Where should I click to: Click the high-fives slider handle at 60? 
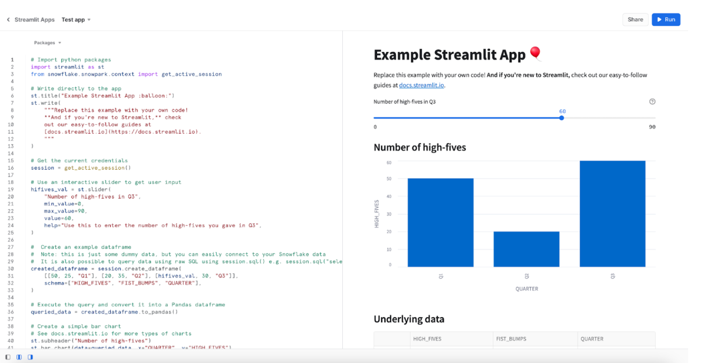[x=561, y=117]
